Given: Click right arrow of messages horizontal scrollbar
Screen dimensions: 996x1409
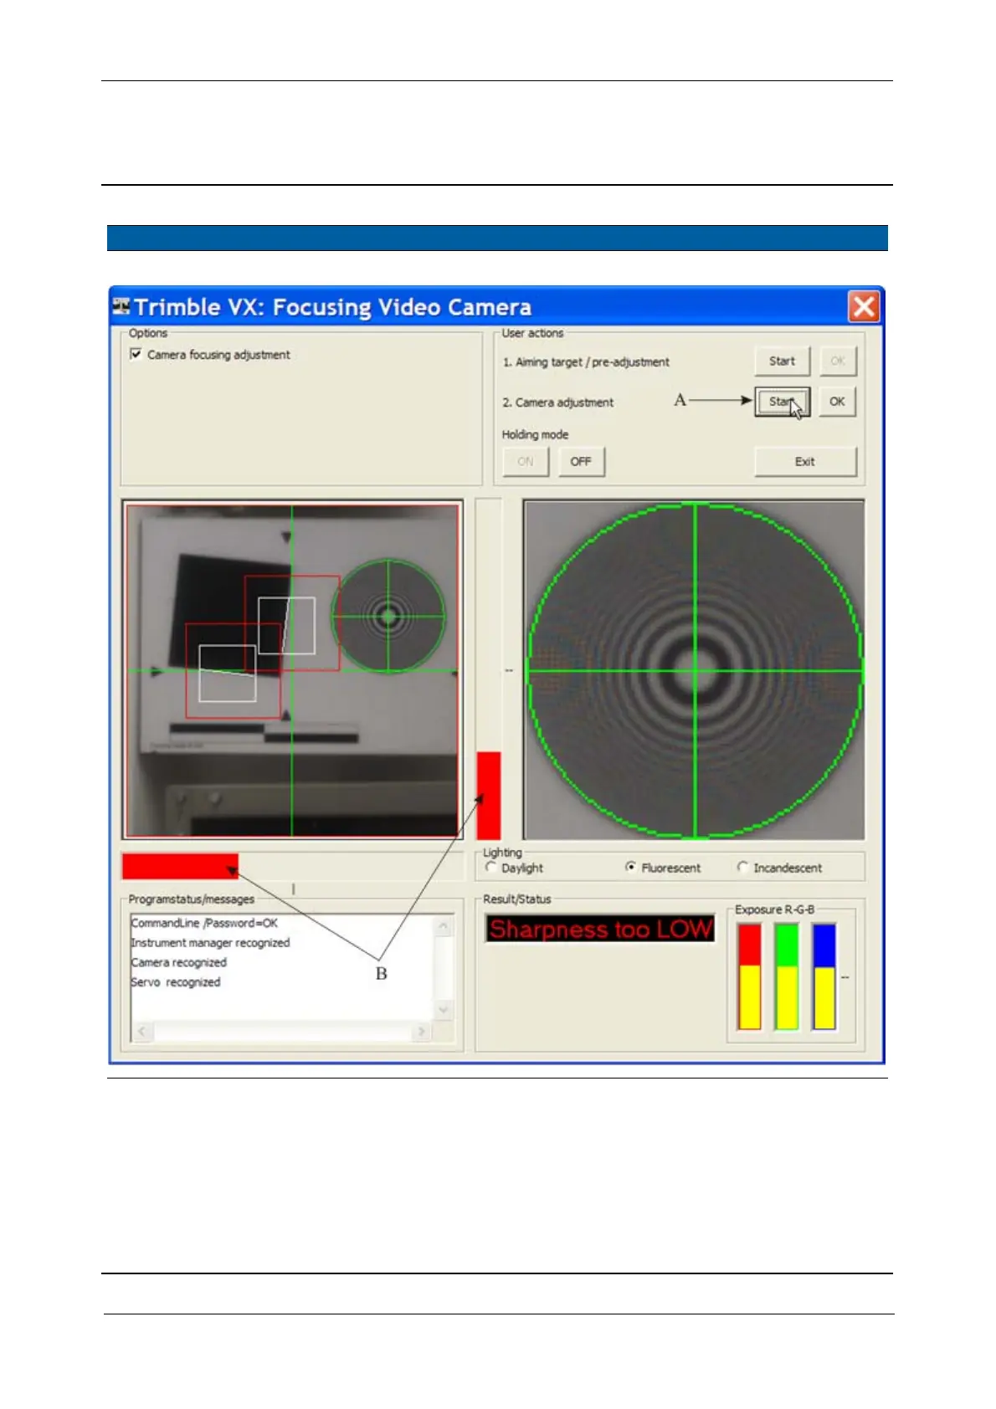Looking at the screenshot, I should click(x=421, y=1031).
